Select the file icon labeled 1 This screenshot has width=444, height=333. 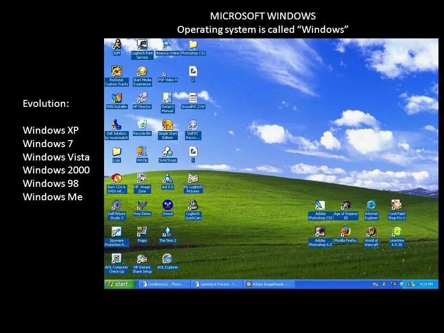pyautogui.click(x=193, y=154)
